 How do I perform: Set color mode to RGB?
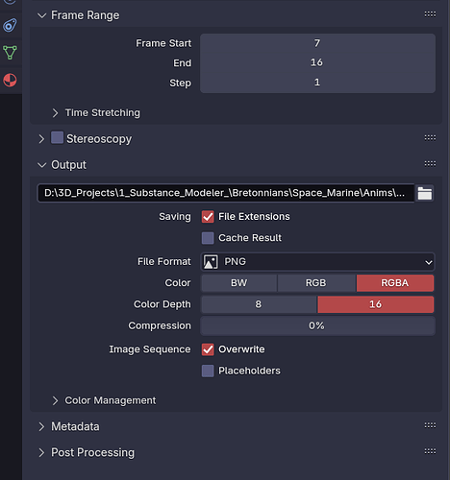tap(316, 283)
